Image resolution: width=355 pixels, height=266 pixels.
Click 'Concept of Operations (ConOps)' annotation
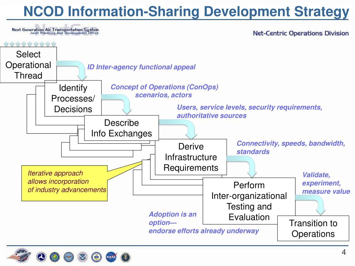click(x=164, y=91)
